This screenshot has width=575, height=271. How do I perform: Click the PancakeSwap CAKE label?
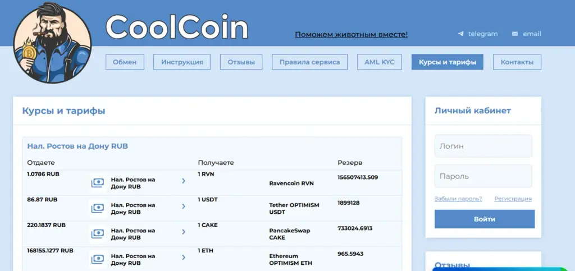click(289, 234)
